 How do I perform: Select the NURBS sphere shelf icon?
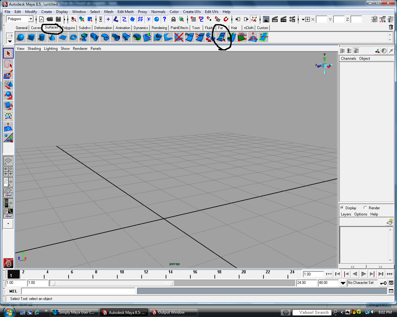[x=21, y=37]
